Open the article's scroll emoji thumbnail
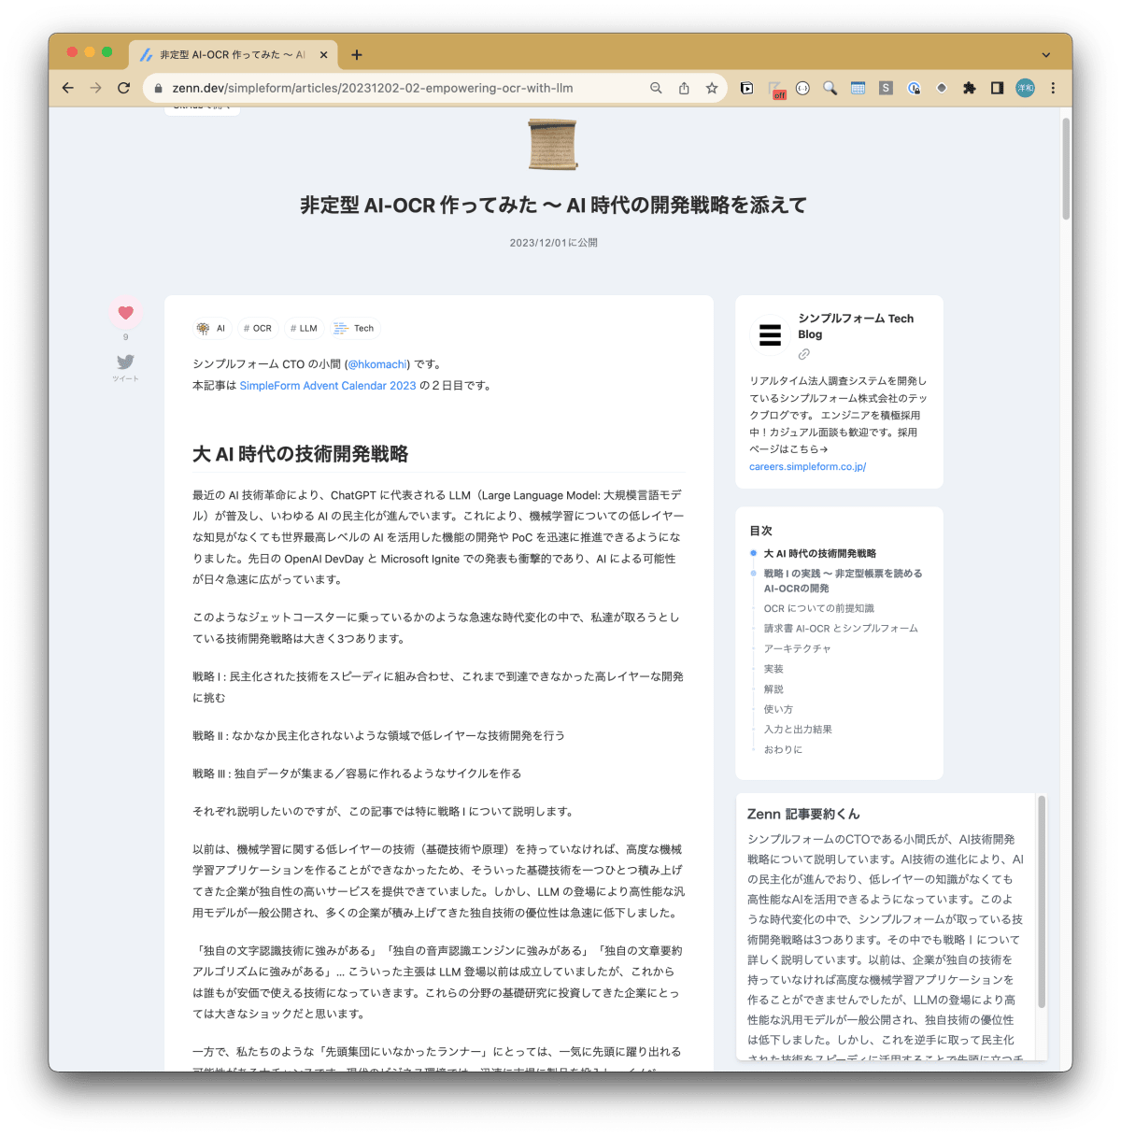 click(553, 144)
